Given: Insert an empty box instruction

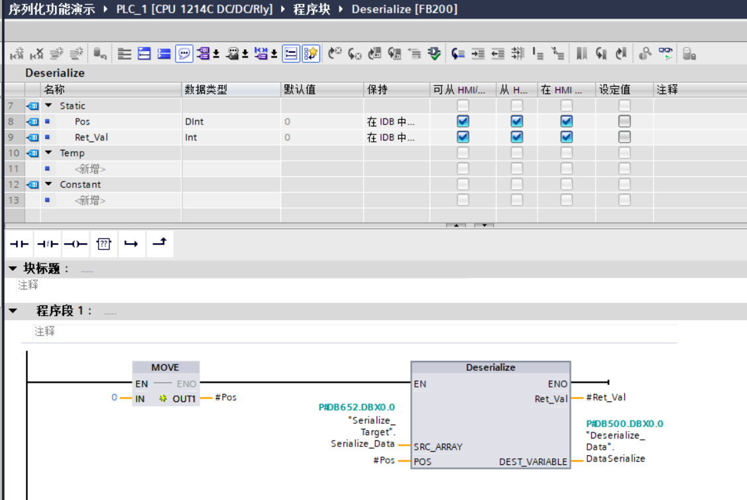Looking at the screenshot, I should 103,244.
